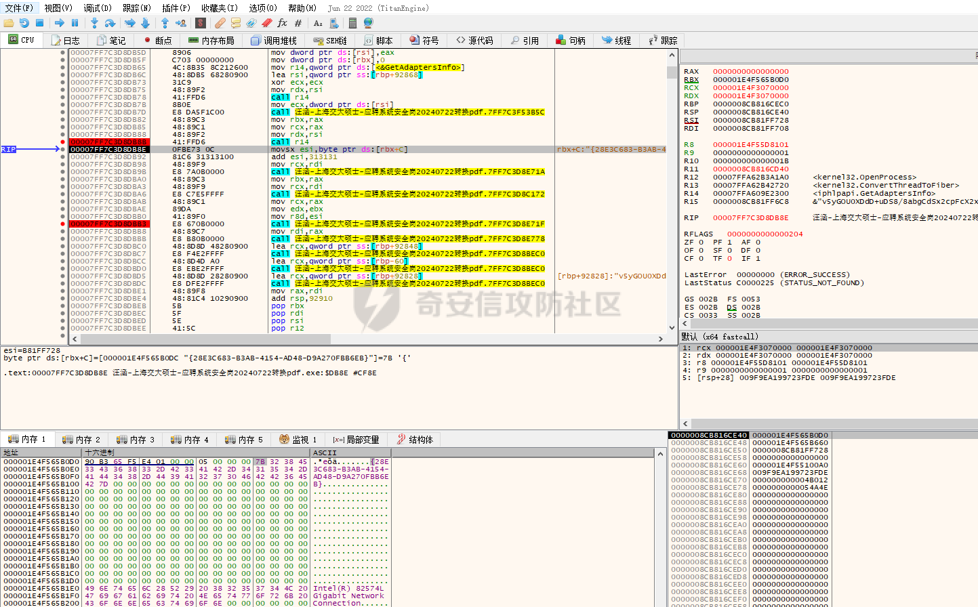Select the RIP register value 00007FF7C3D8DB8E
The height and width of the screenshot is (607, 978).
751,217
